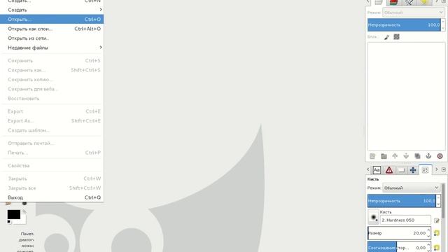448x252 pixels.
Task: Increase layer opacity with up stepper arrow
Action: click(x=443, y=22)
